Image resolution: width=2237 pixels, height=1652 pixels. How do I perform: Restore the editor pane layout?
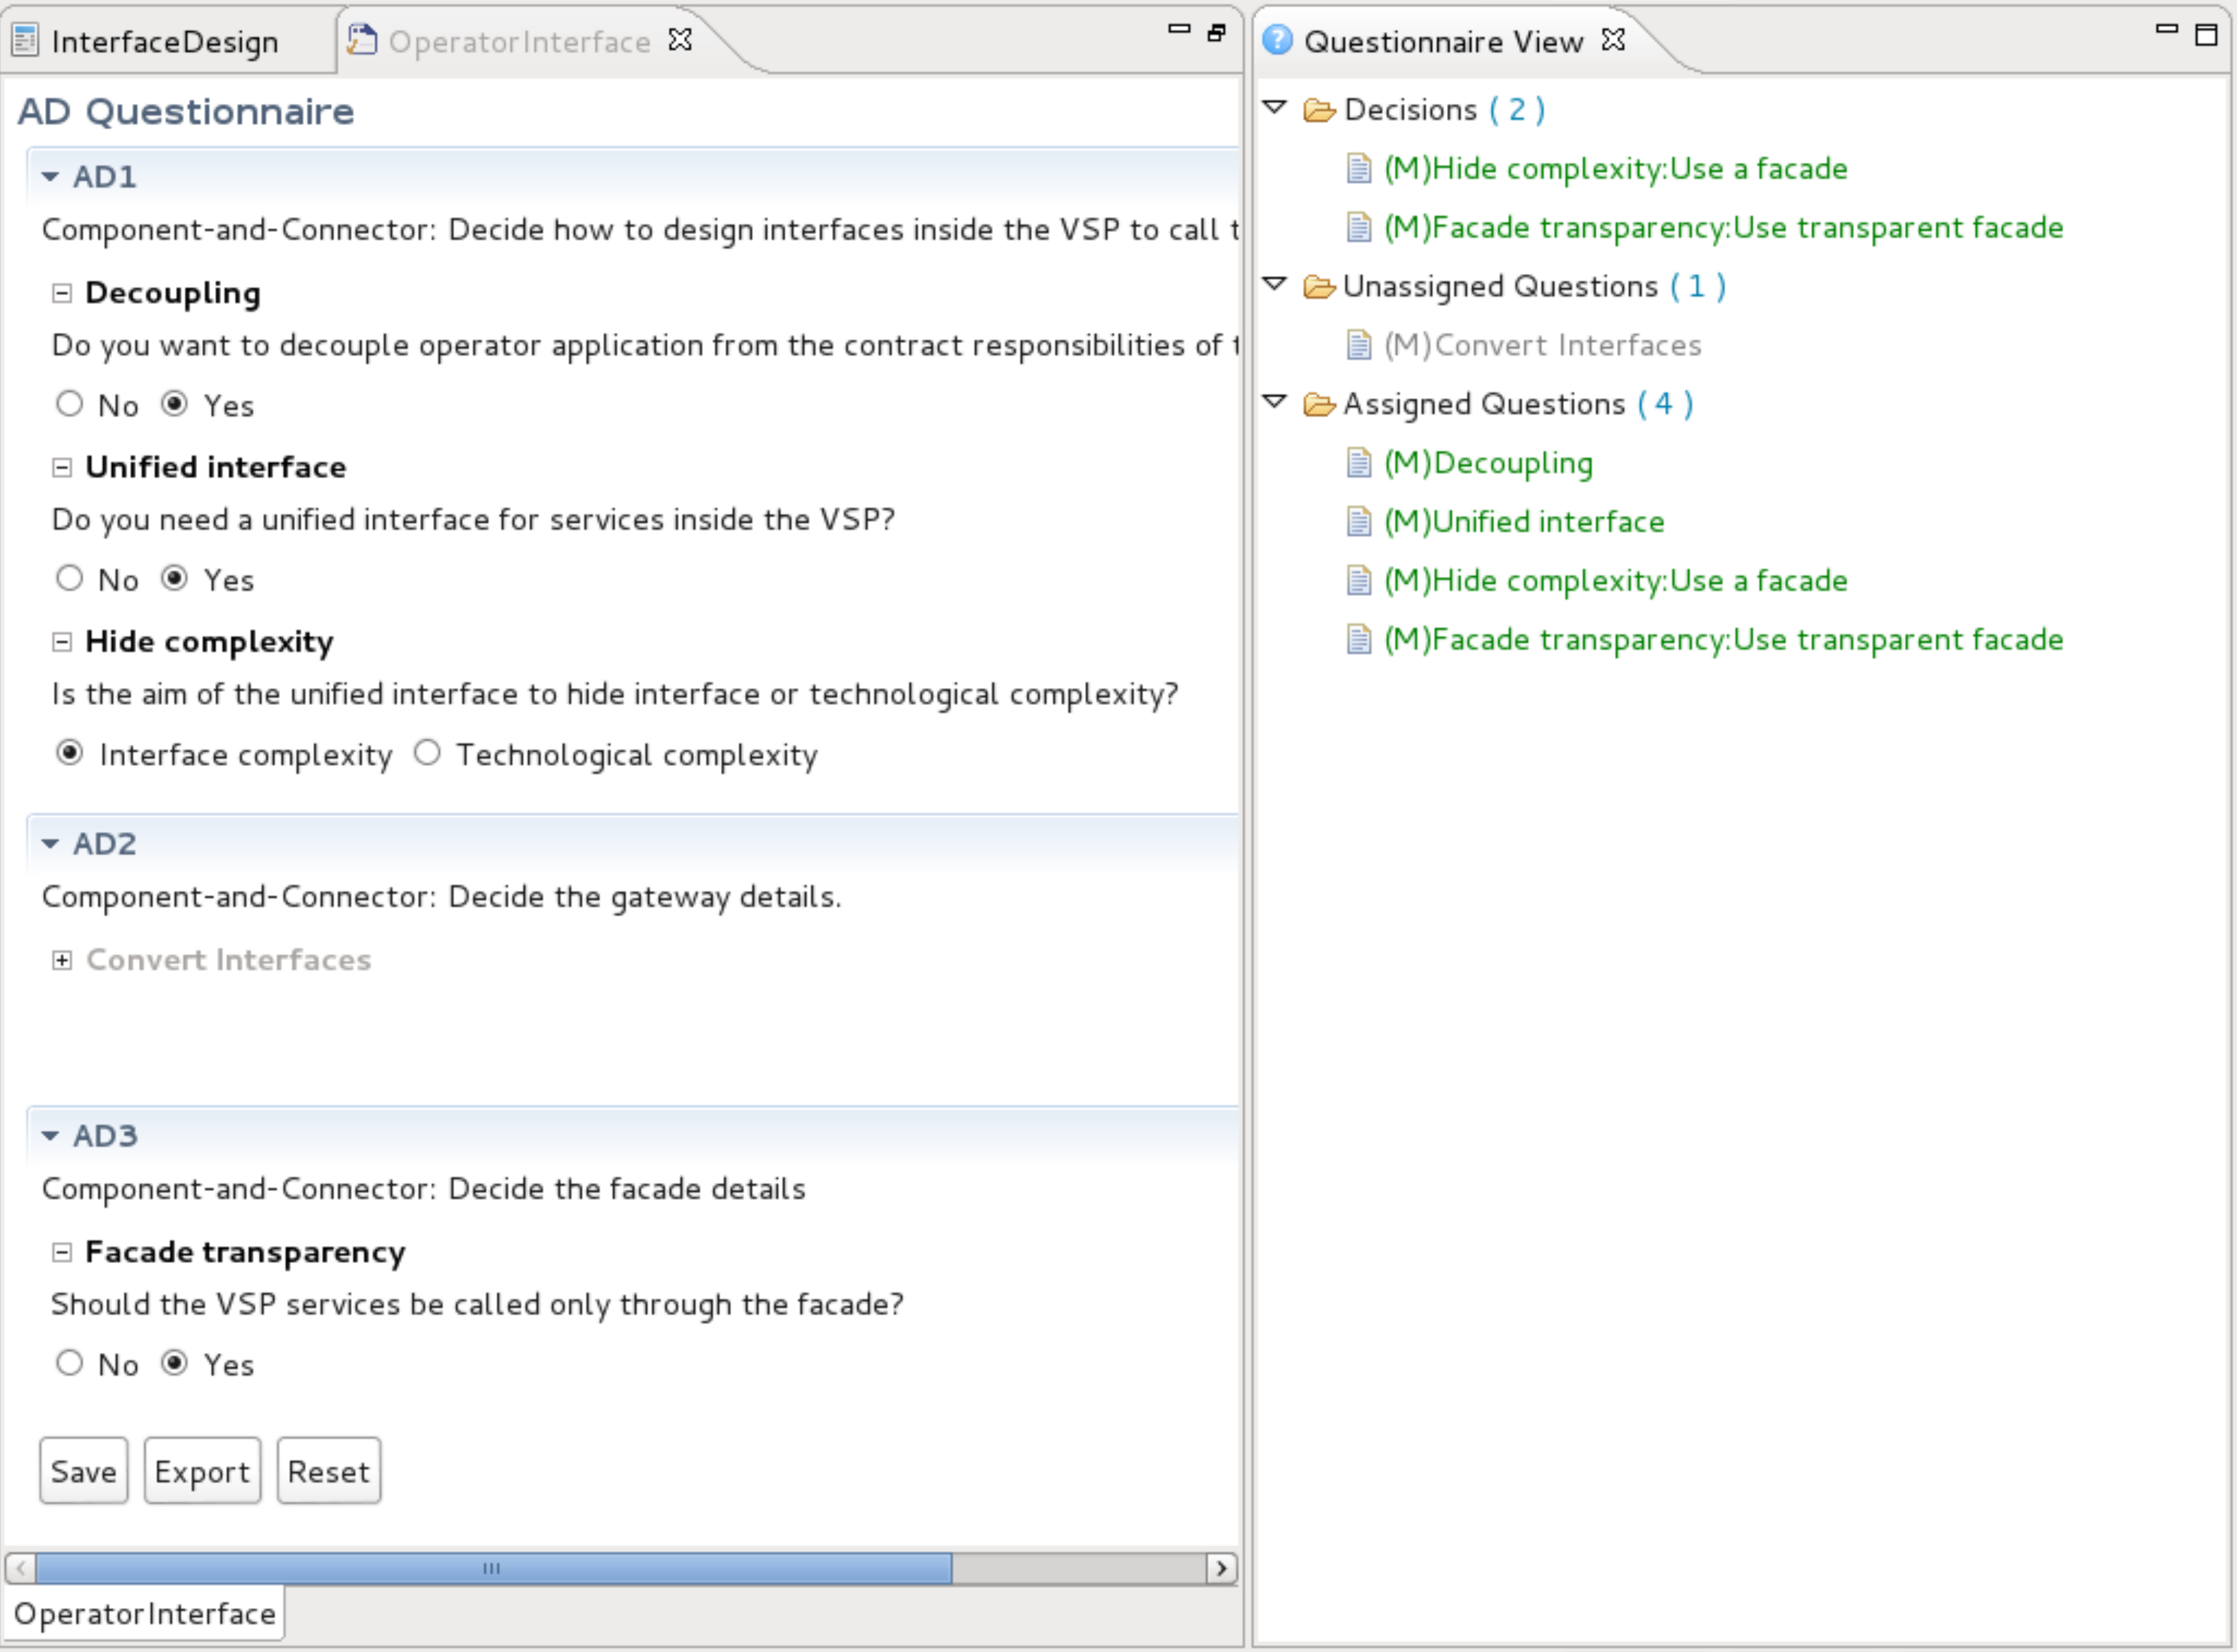pyautogui.click(x=1216, y=32)
